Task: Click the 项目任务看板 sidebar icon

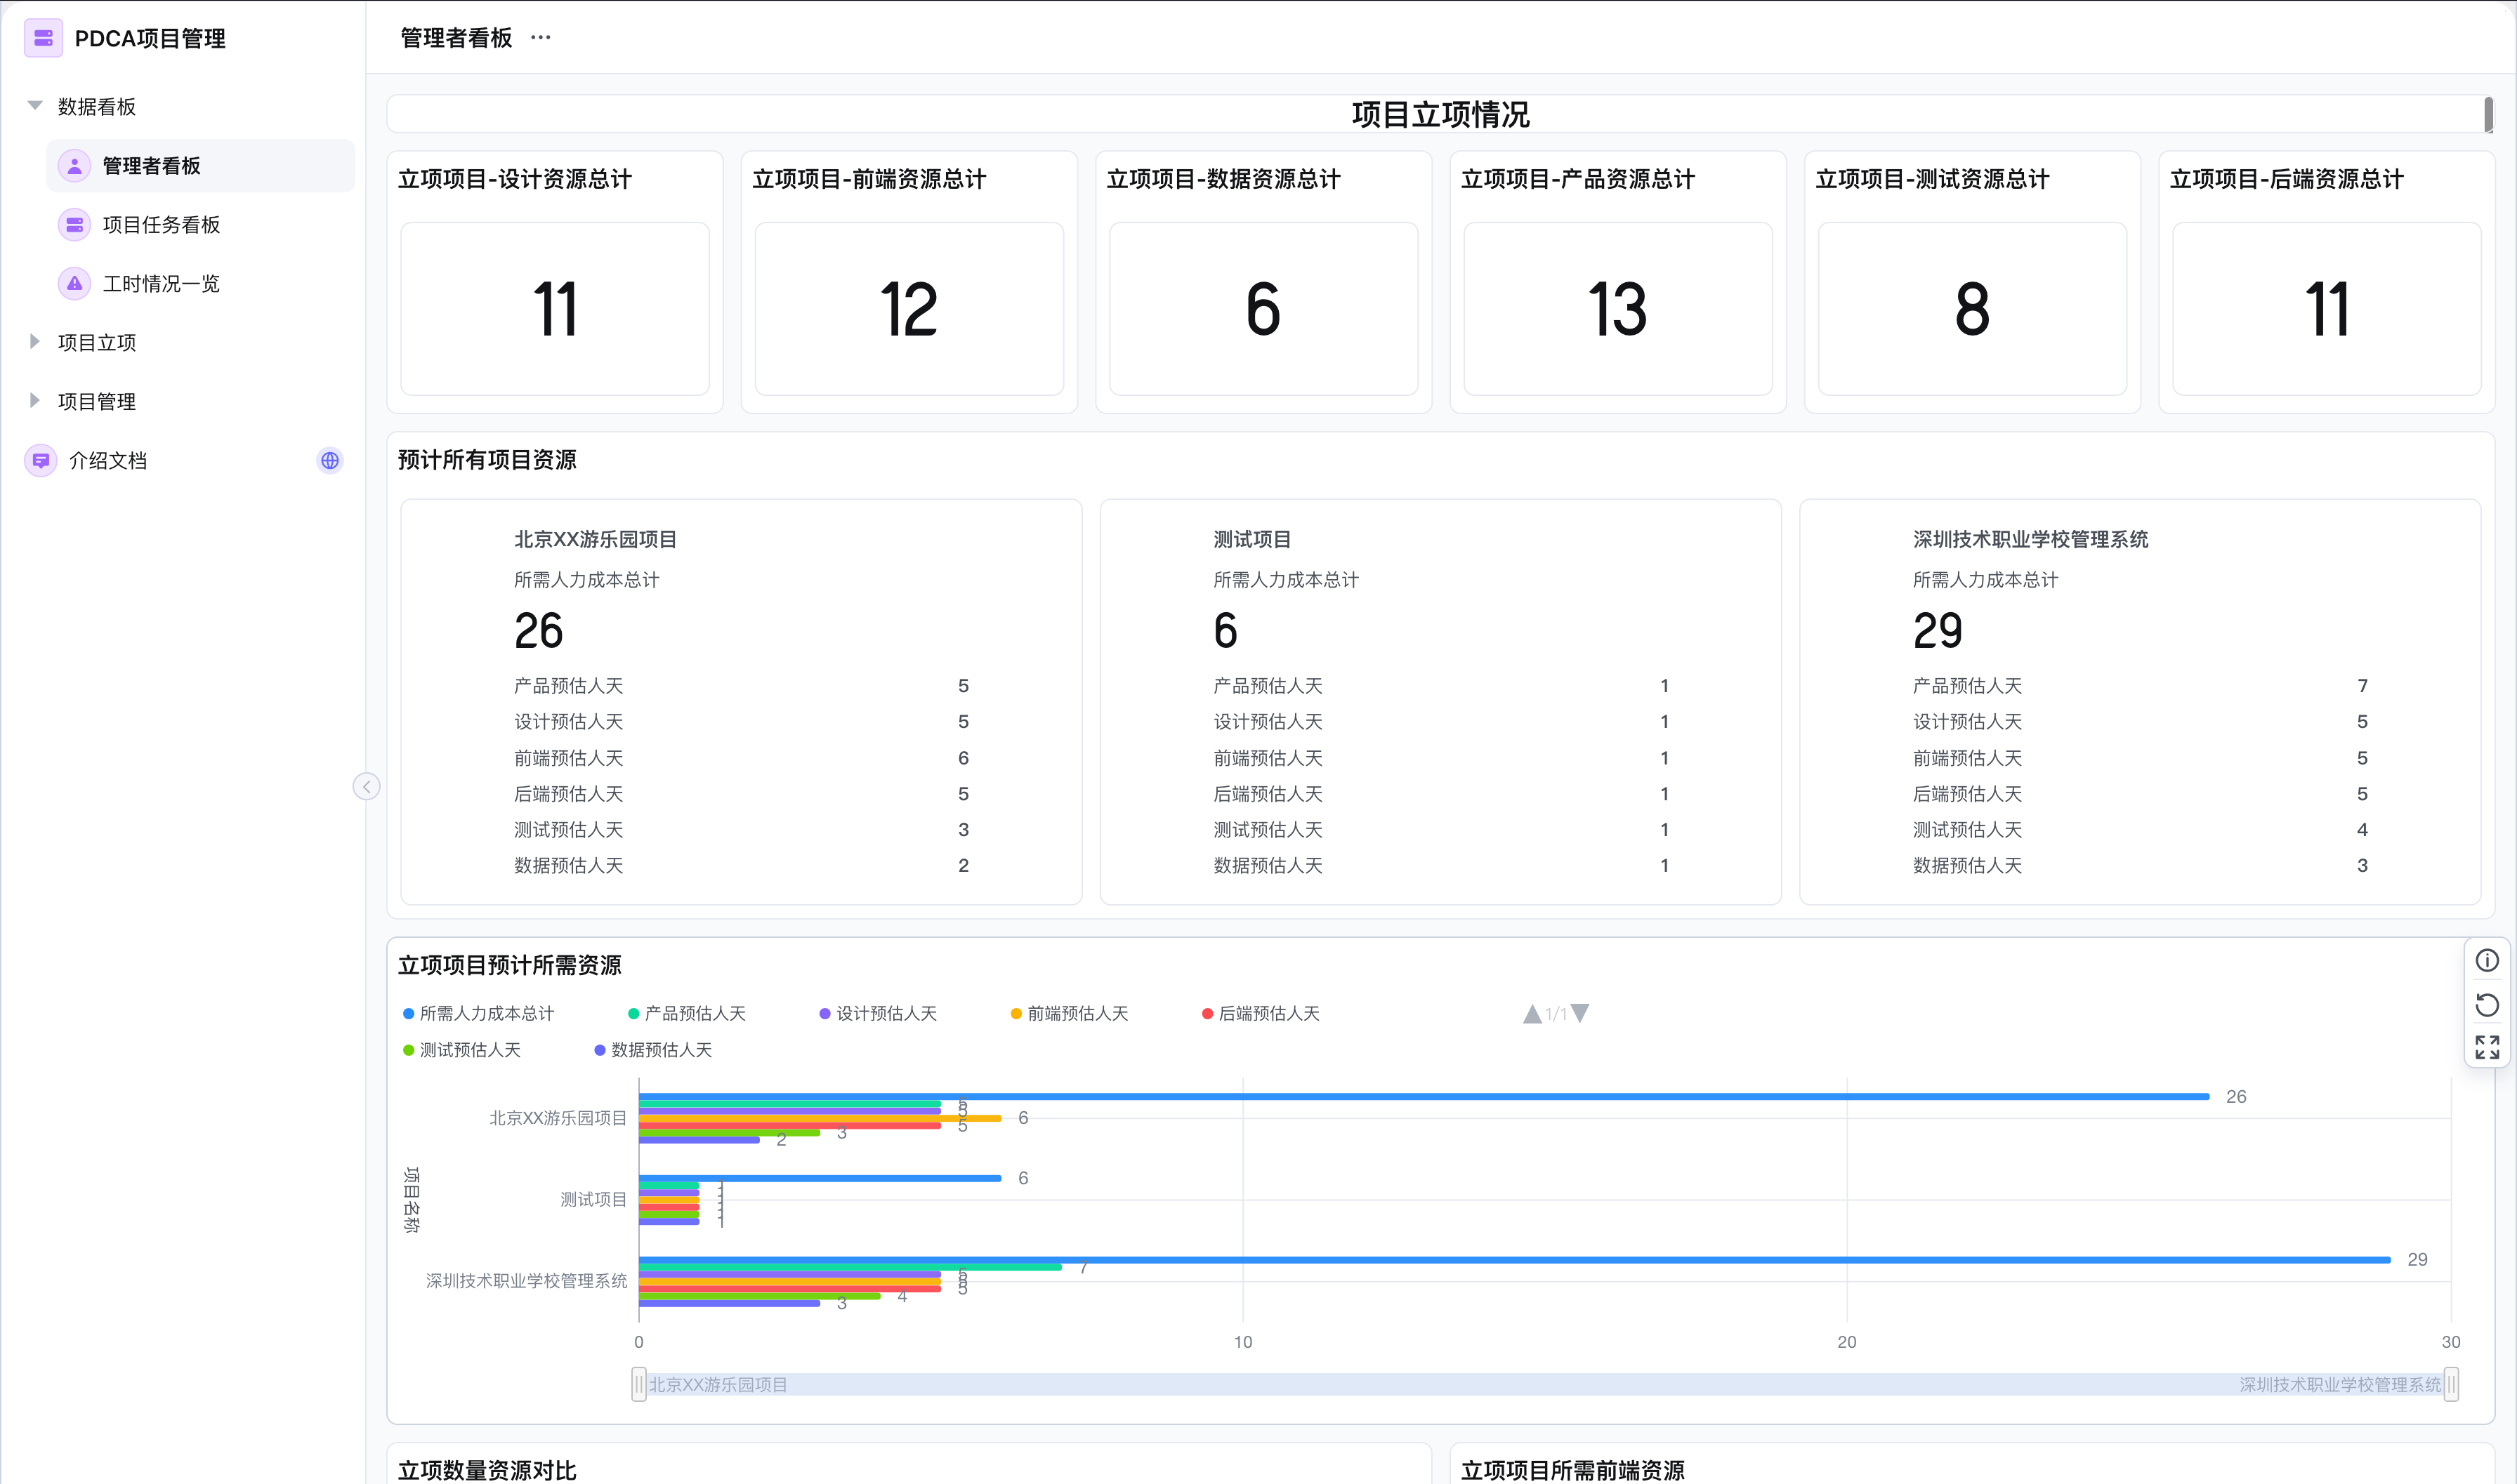Action: (75, 225)
